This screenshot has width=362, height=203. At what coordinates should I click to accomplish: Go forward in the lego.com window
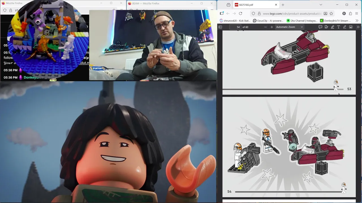point(234,14)
